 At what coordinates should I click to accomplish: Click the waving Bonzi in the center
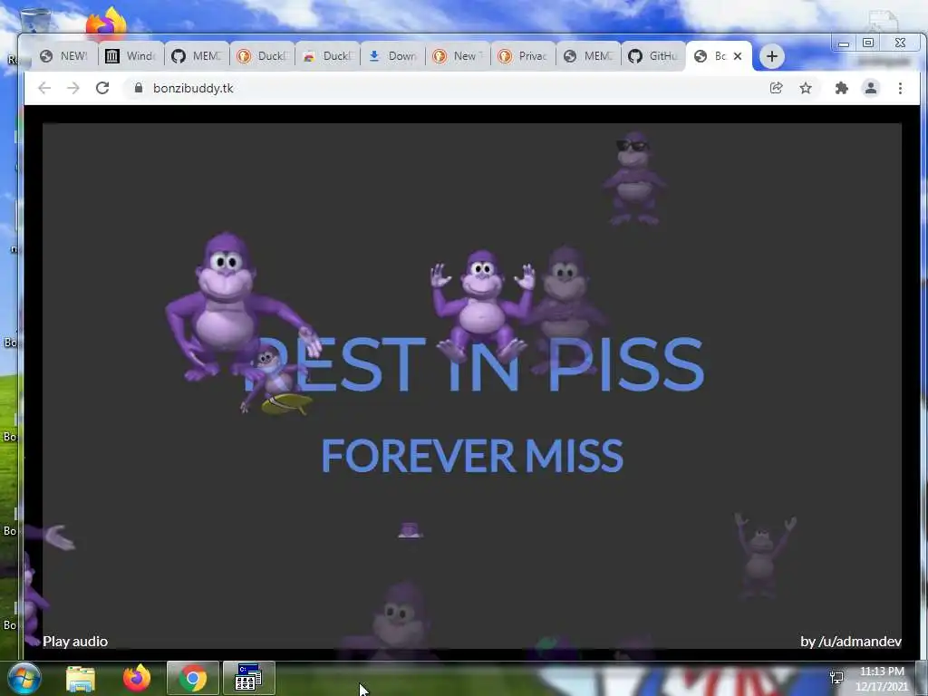point(482,306)
